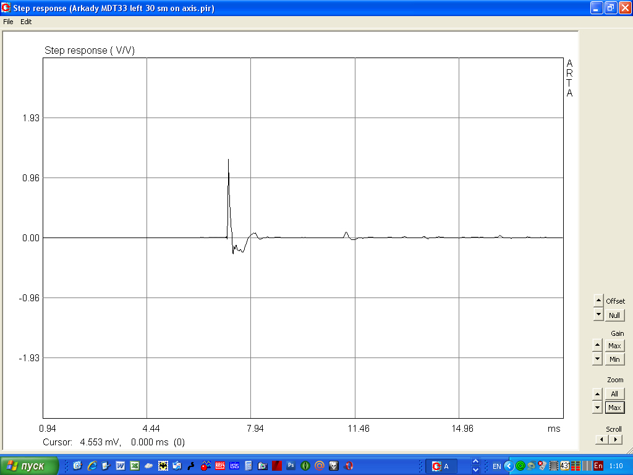Zoom out with the Zoom down arrow
The height and width of the screenshot is (475, 633).
(598, 408)
